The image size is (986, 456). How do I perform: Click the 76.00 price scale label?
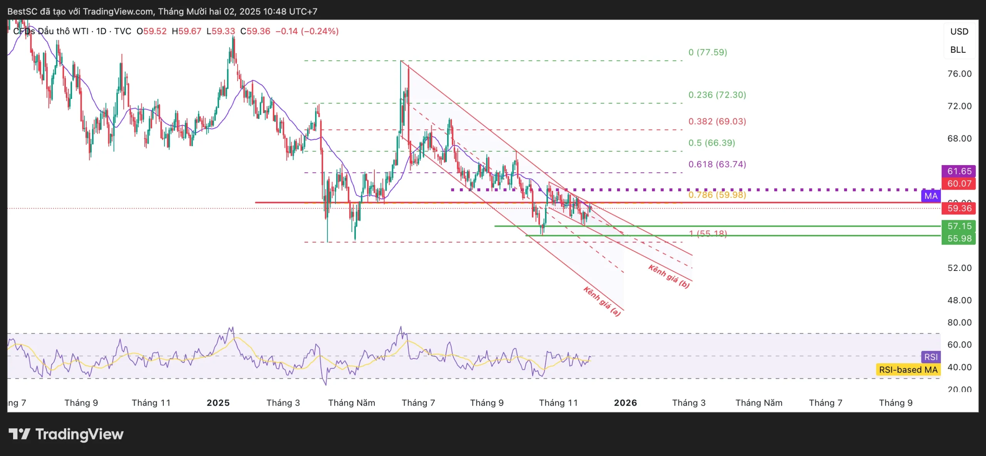click(x=959, y=74)
